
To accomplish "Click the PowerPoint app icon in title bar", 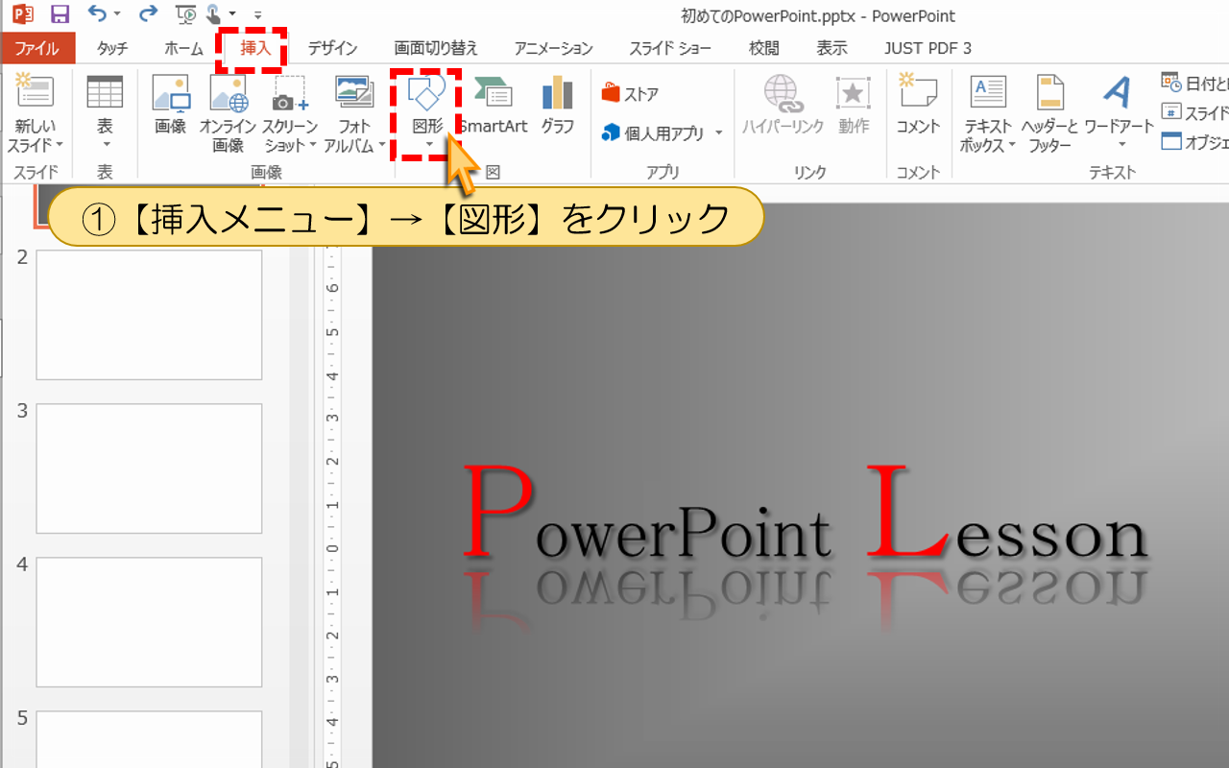I will pyautogui.click(x=22, y=14).
